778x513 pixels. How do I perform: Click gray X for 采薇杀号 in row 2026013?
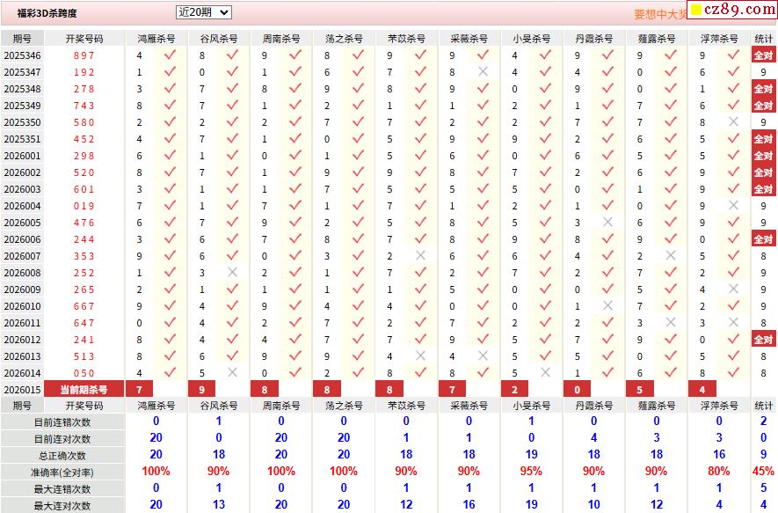(483, 355)
